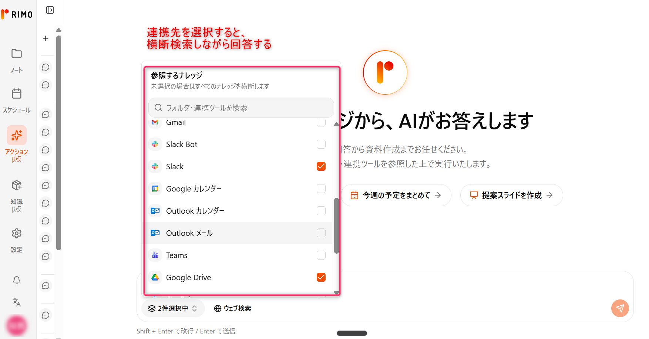Enable the Gmail checkbox
The image size is (649, 339).
321,122
